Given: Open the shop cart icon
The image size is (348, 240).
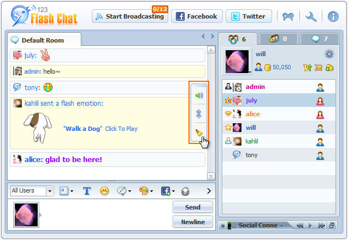Looking at the screenshot, I should [318, 68].
